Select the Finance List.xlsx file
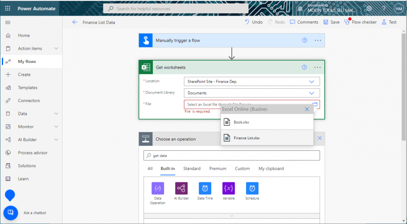The width and height of the screenshot is (407, 224). (x=267, y=138)
